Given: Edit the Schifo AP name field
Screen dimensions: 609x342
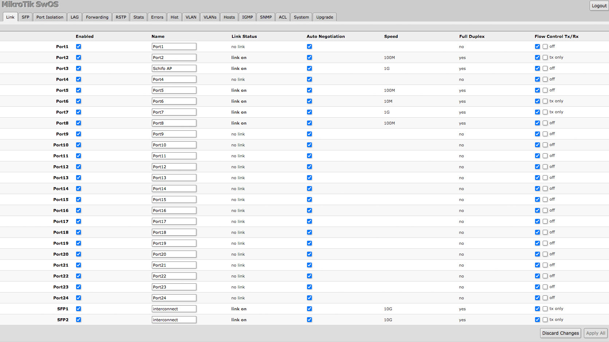Looking at the screenshot, I should 174,68.
